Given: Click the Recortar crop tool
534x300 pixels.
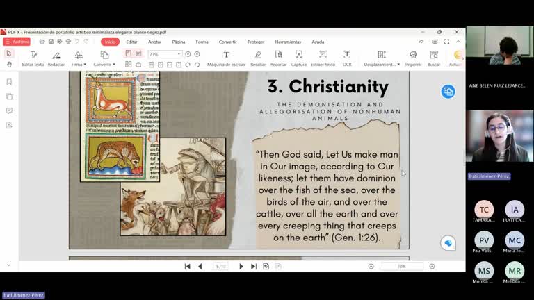Looking at the screenshot, I should (x=278, y=58).
